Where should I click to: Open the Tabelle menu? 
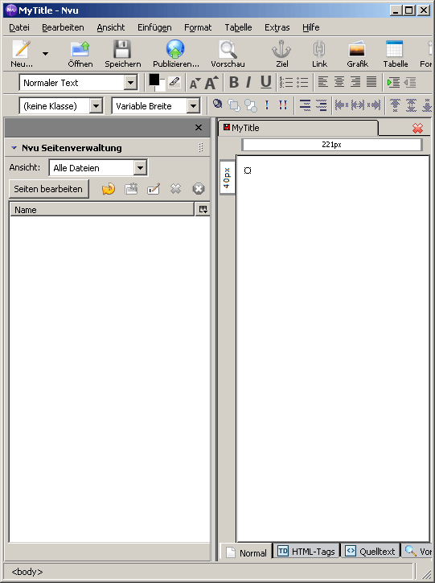click(238, 27)
